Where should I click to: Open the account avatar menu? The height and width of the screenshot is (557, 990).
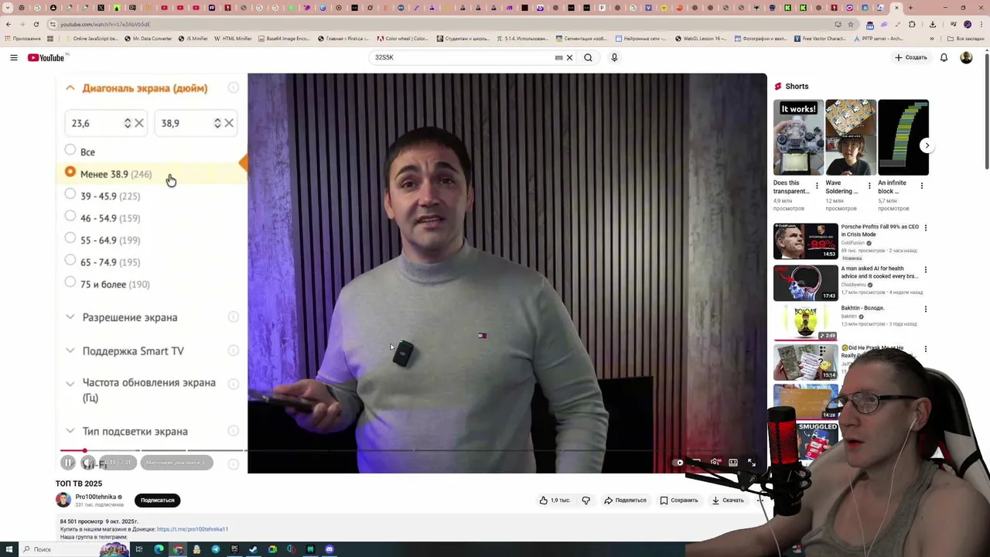tap(966, 57)
